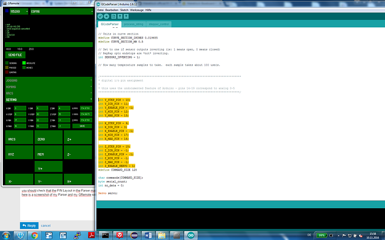Click the Open sketch icon
The image size is (385, 240).
(x=120, y=16)
